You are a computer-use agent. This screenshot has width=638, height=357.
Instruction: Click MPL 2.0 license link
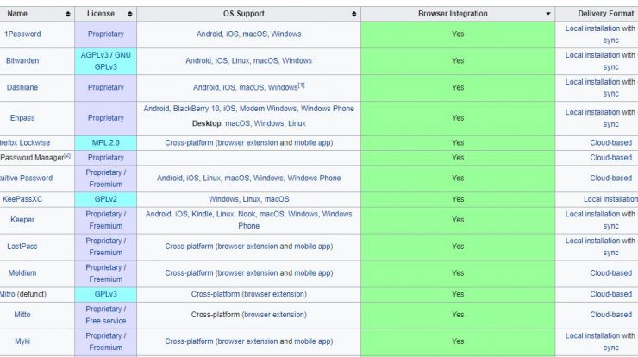click(106, 143)
